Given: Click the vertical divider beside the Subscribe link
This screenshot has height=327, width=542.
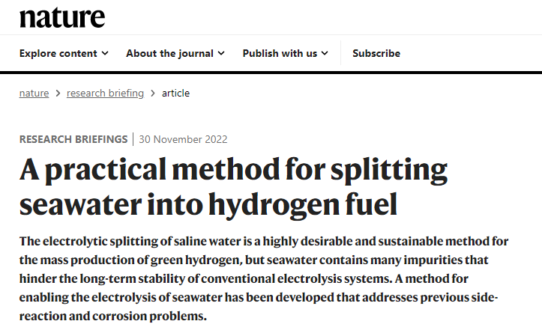Looking at the screenshot, I should [340, 53].
